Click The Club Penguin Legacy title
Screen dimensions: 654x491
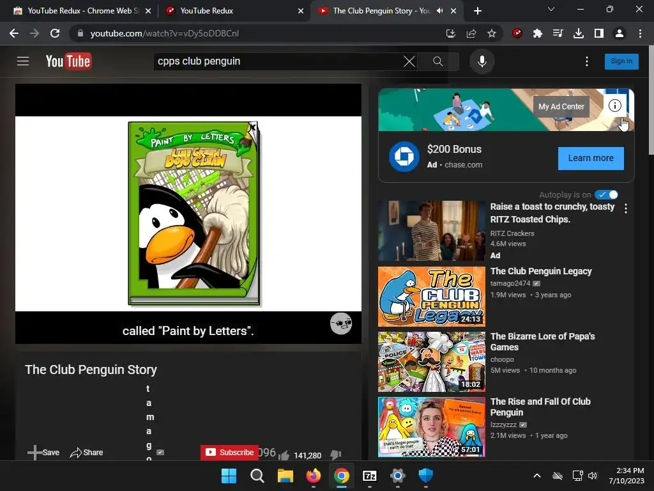(x=541, y=271)
